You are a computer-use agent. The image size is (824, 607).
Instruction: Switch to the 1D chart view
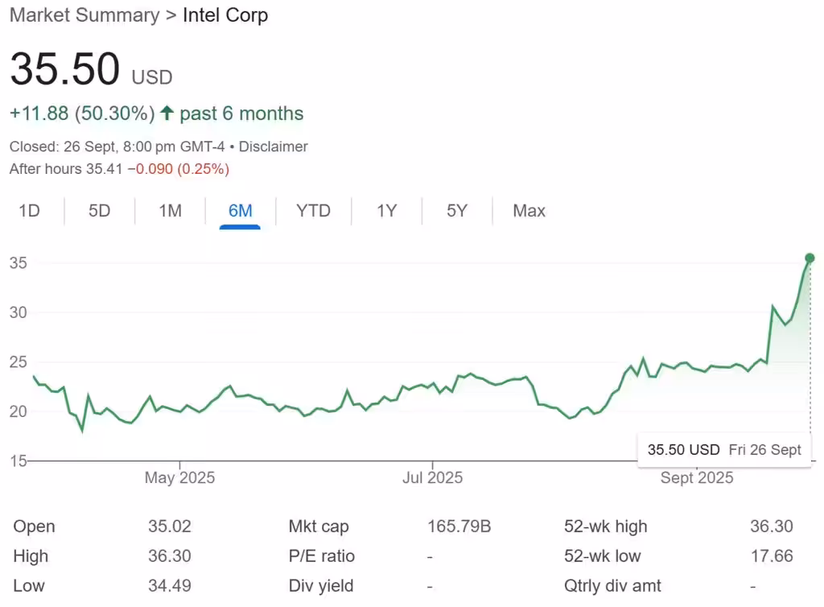(x=29, y=210)
